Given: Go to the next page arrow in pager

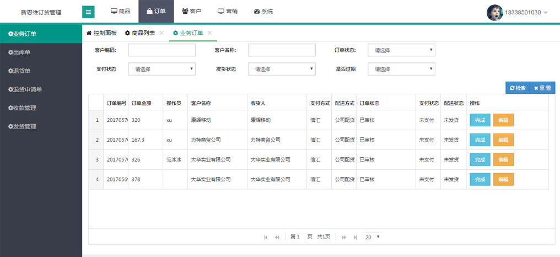Looking at the screenshot, I should tap(344, 237).
